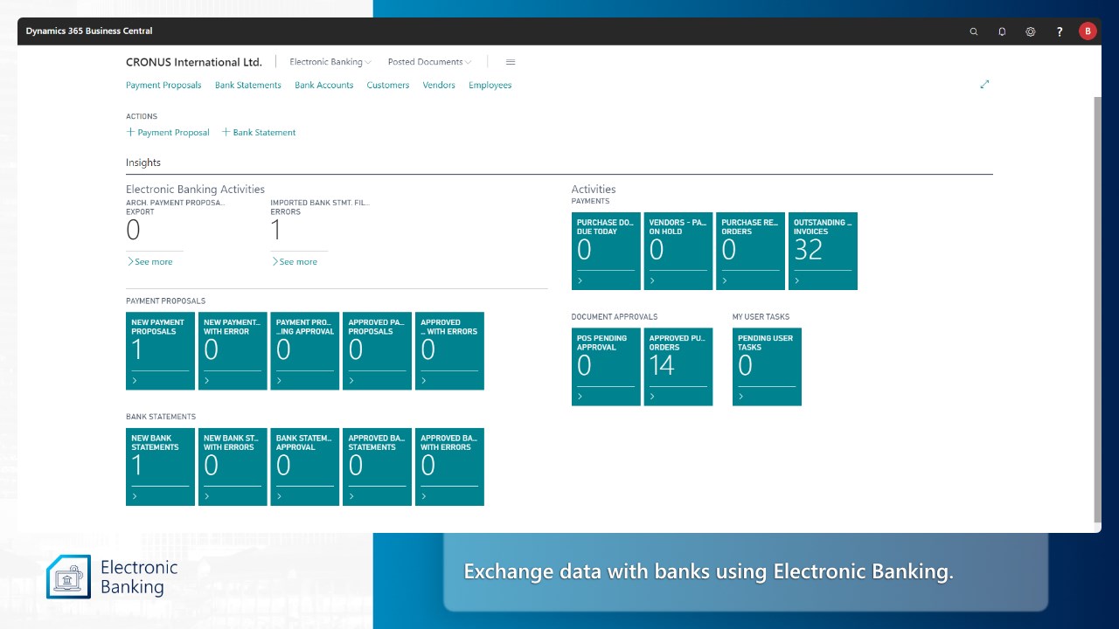Viewport: 1119px width, 629px height.
Task: Click plus icon for Payment Proposal action
Action: (130, 132)
